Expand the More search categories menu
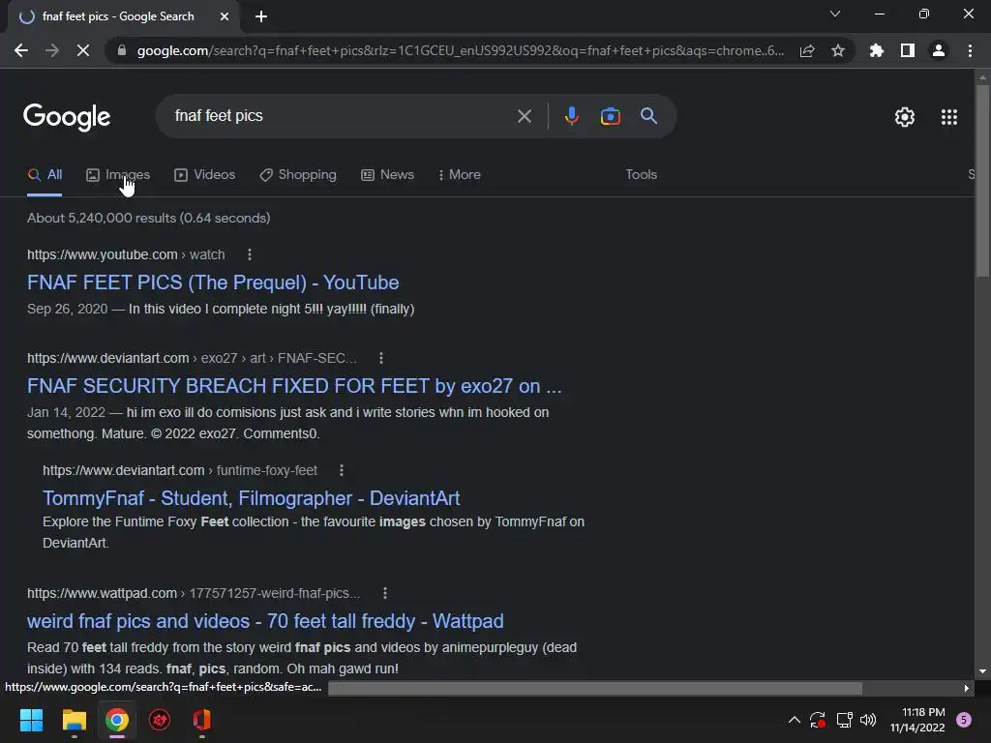Viewport: 991px width, 743px height. pyautogui.click(x=460, y=175)
